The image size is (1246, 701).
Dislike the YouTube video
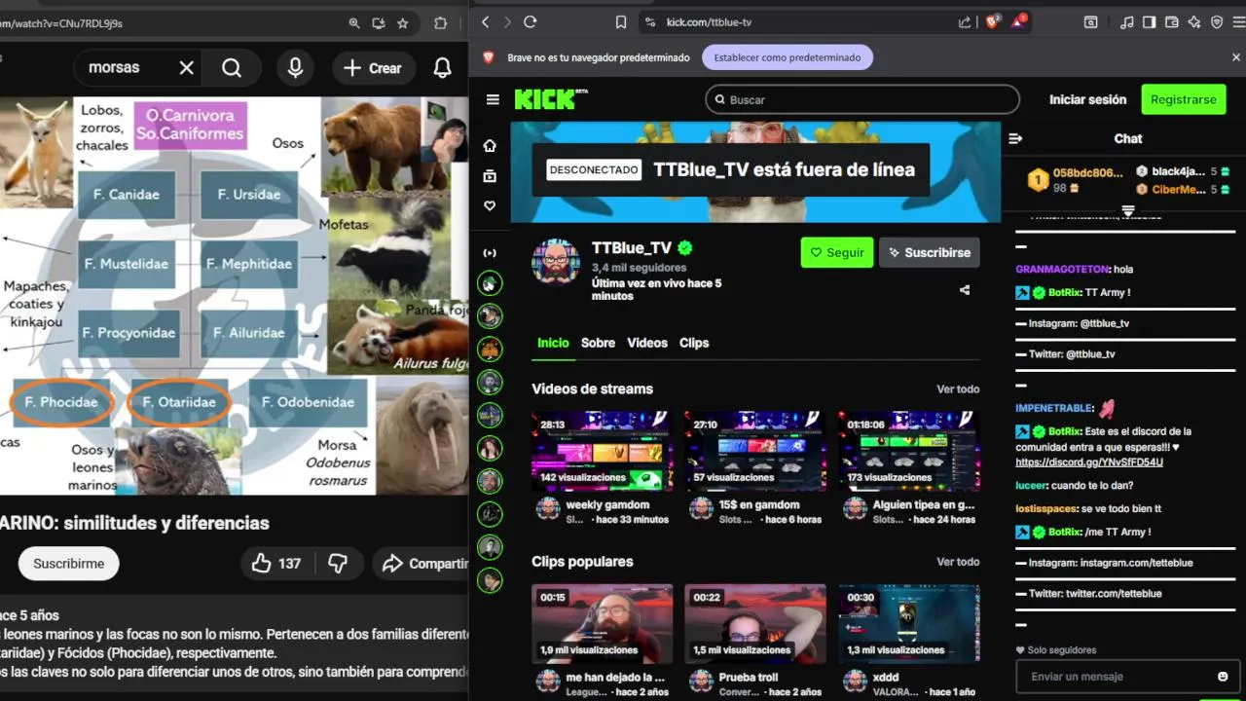pyautogui.click(x=338, y=563)
